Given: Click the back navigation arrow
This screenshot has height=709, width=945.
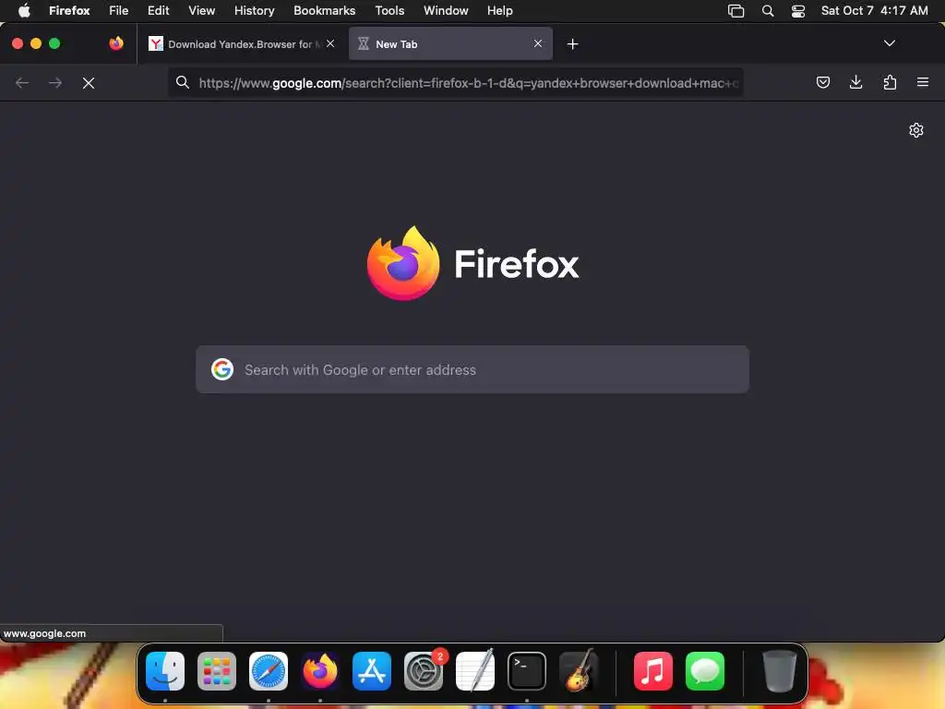Looking at the screenshot, I should 22,82.
